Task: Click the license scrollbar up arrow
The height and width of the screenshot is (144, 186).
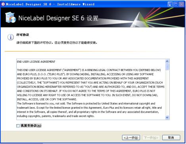Action: tap(167, 61)
